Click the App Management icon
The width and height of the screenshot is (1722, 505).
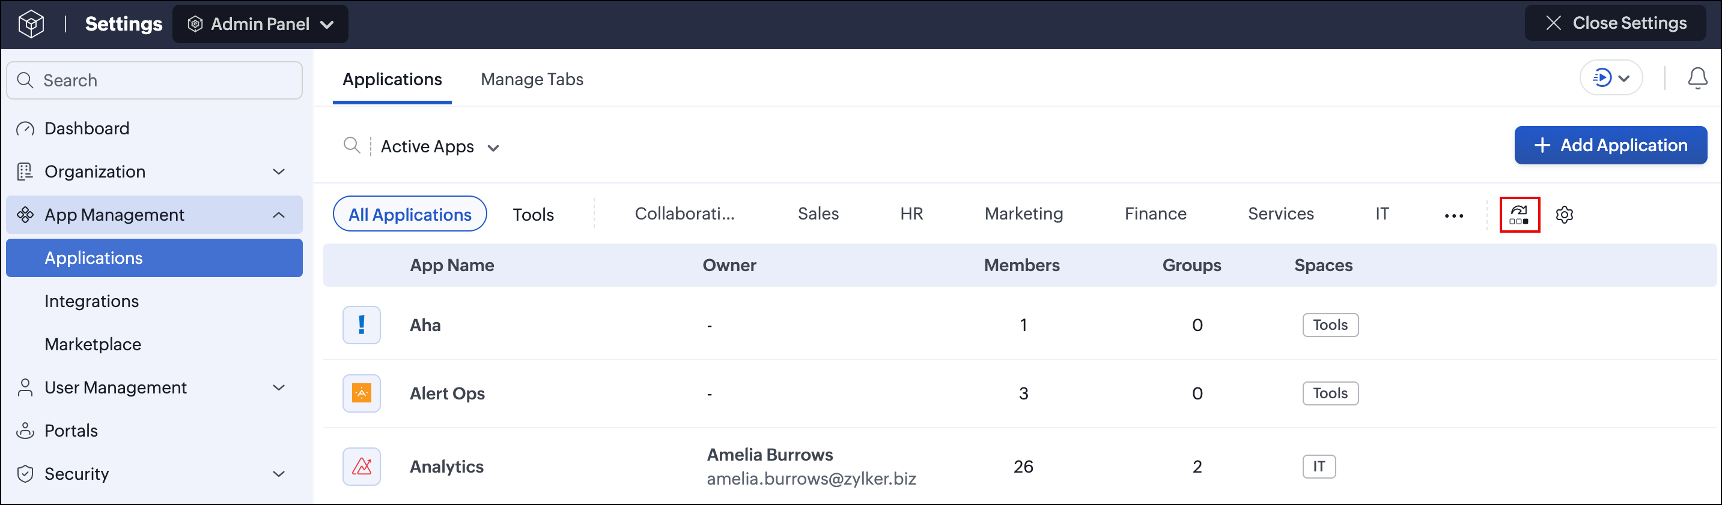pos(25,215)
